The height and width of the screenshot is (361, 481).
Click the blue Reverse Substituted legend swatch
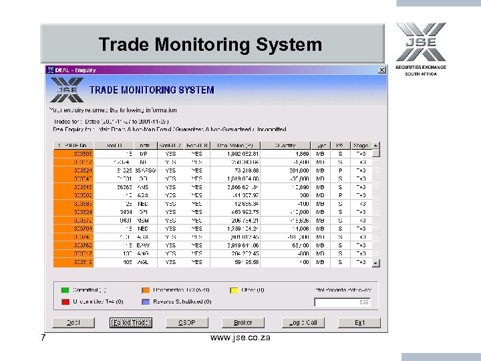tap(146, 302)
